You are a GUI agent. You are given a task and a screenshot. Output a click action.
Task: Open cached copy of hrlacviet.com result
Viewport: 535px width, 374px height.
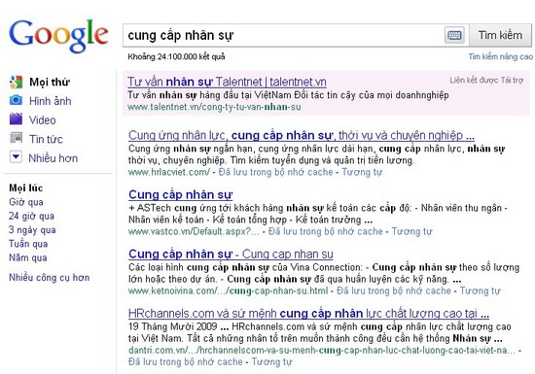275,172
